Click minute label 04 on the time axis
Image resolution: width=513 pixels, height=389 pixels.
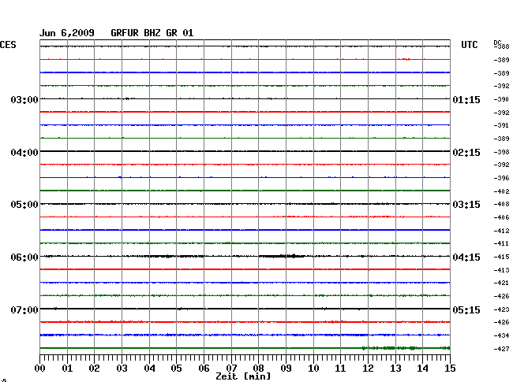[149, 369]
